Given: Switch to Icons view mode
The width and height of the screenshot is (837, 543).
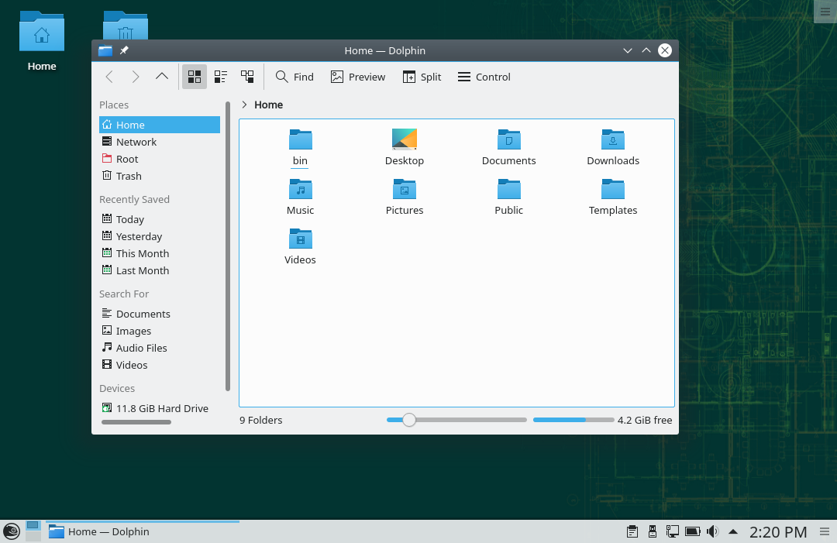Looking at the screenshot, I should (195, 77).
